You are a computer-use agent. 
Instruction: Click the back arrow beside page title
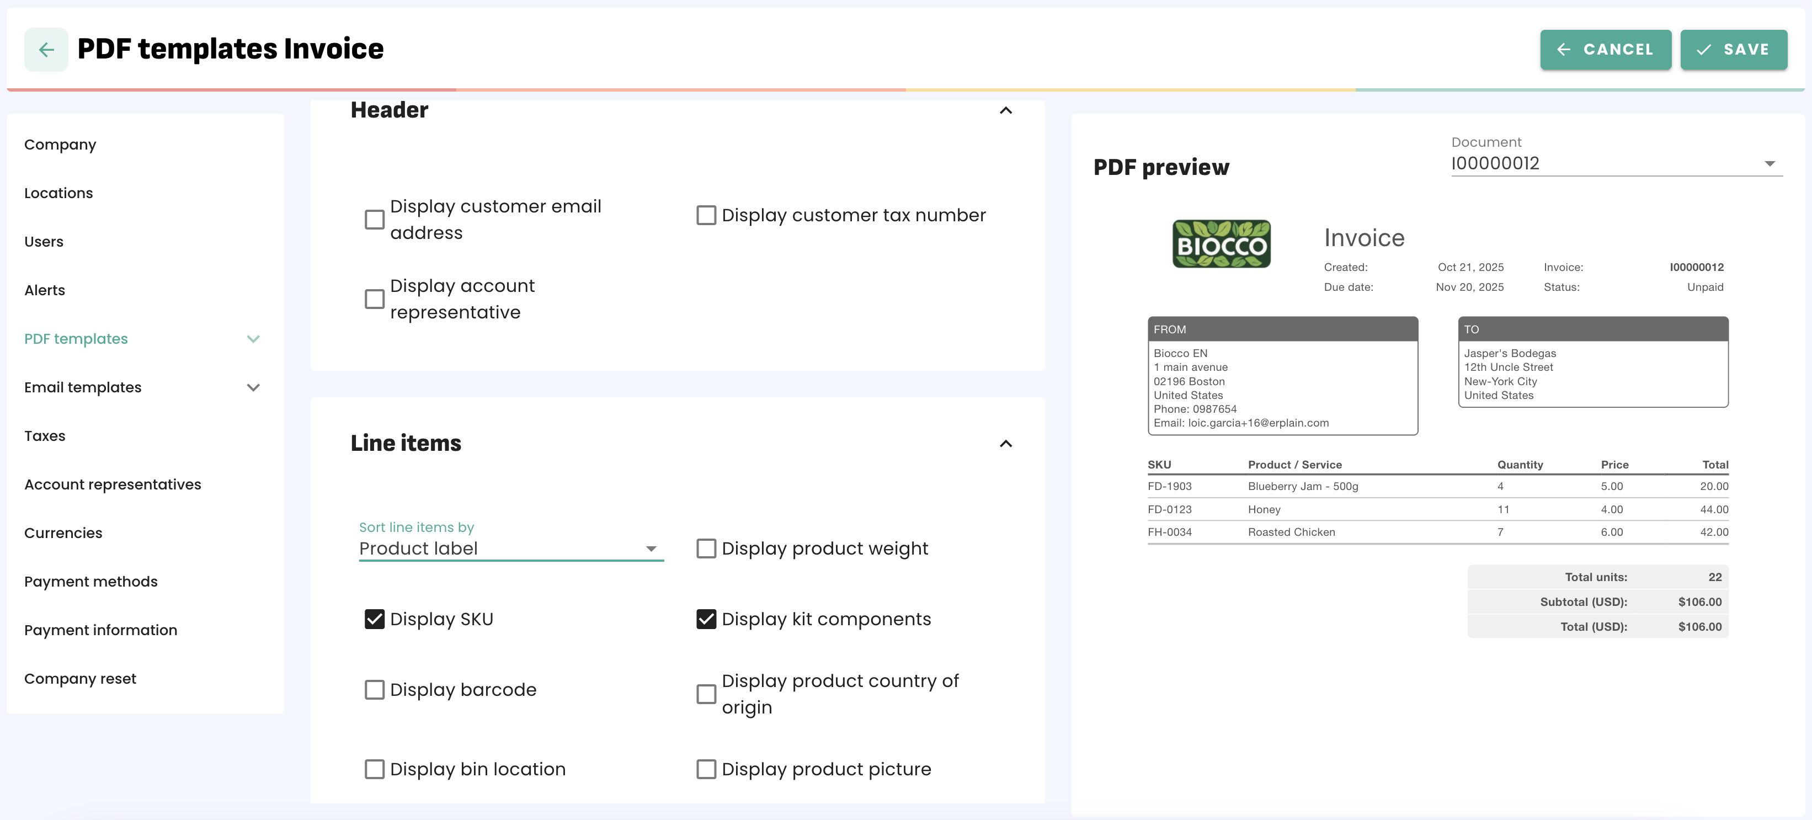coord(46,49)
